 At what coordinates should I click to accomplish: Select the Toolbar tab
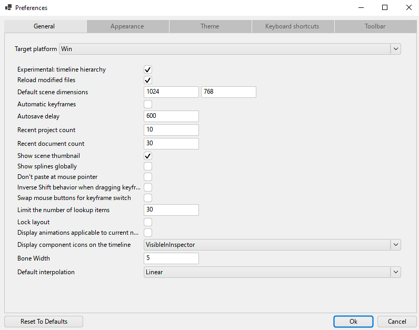[x=375, y=26]
